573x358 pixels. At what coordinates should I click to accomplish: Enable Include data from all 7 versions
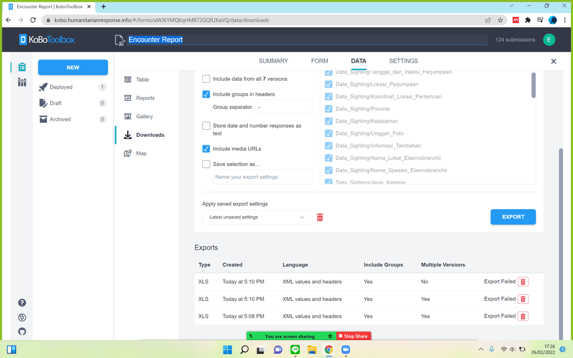(206, 79)
